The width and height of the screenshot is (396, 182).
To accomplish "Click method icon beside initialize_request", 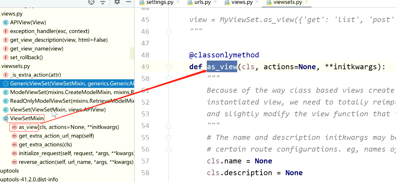I will 14,153.
